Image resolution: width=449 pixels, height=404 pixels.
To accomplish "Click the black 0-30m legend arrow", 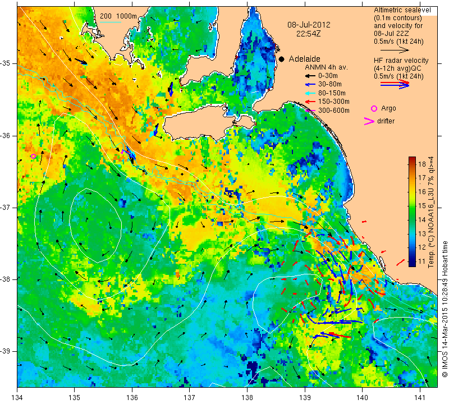I will pyautogui.click(x=310, y=76).
